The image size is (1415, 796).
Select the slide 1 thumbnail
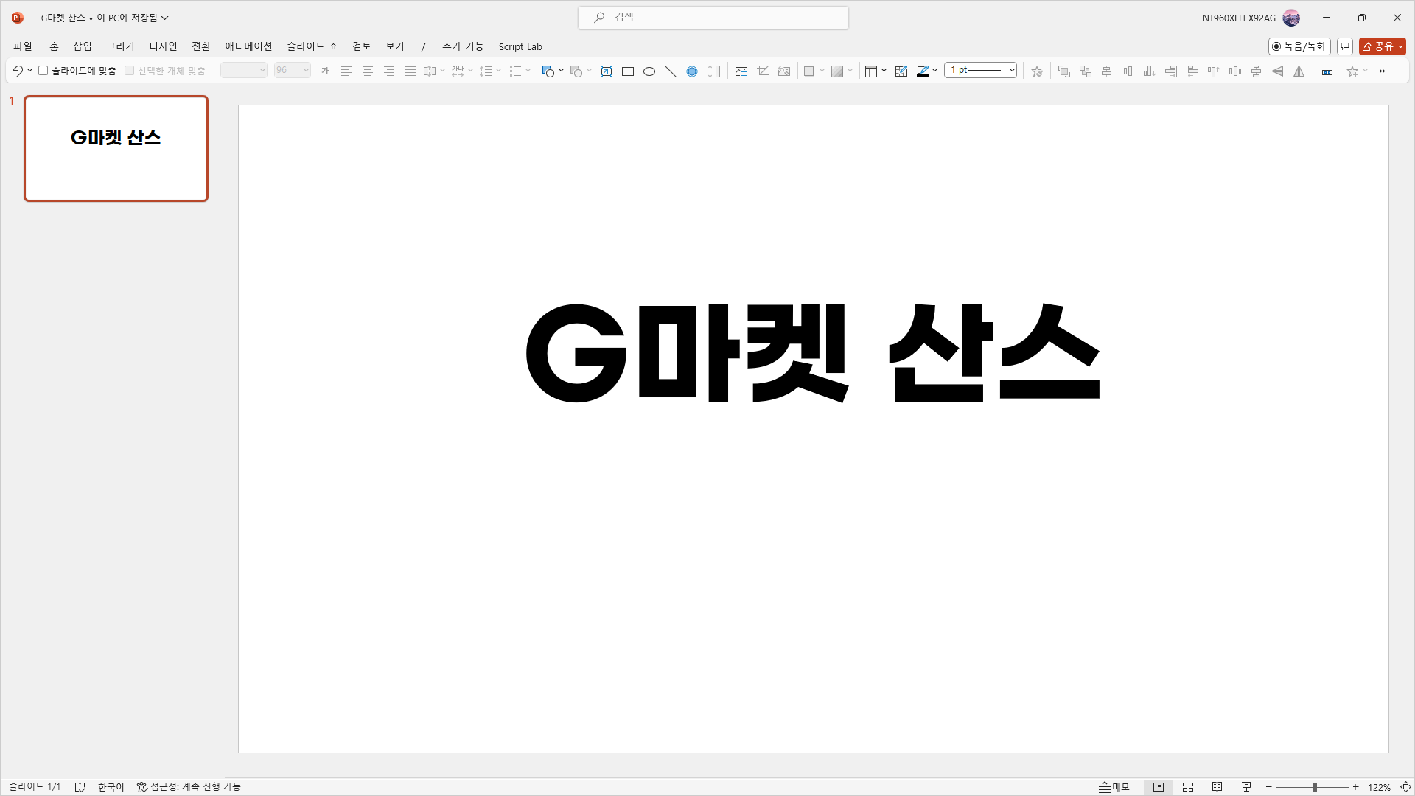tap(116, 148)
